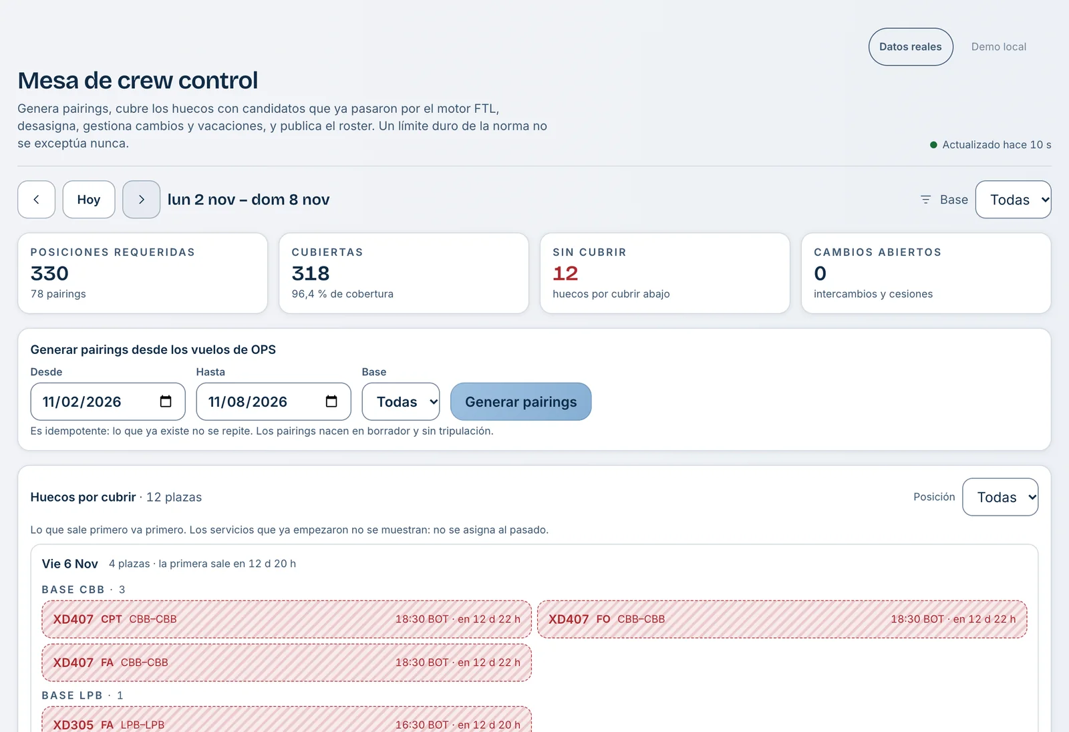
Task: Click the Actualizado hace 10 s status
Action: pos(991,145)
